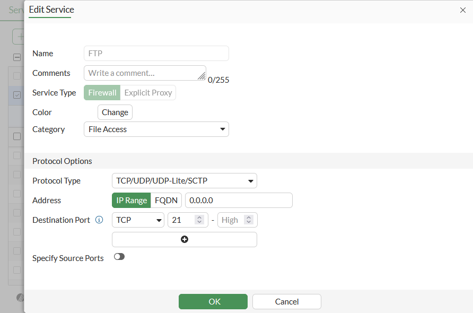Select Firewall service type
The height and width of the screenshot is (313, 473).
pos(102,93)
